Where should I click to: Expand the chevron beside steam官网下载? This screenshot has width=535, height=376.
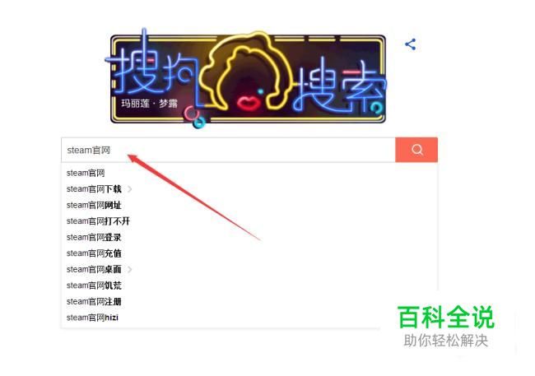click(130, 189)
